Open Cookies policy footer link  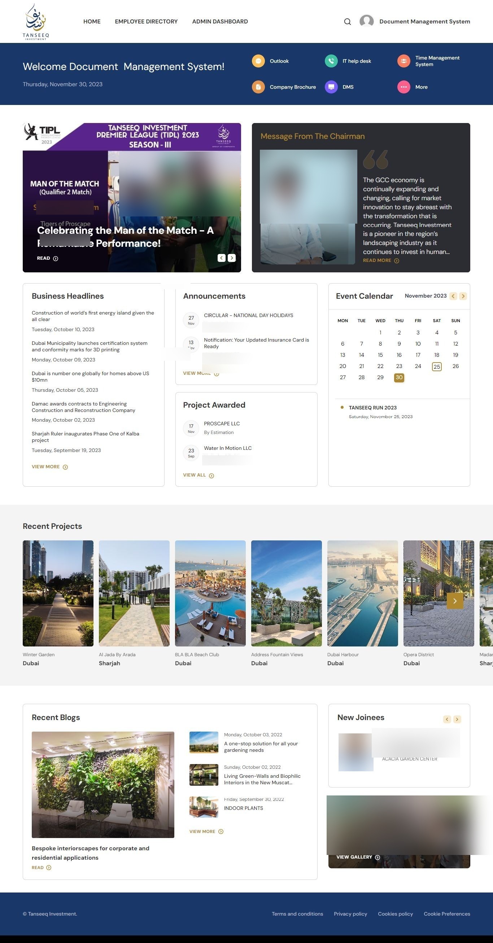pyautogui.click(x=395, y=914)
